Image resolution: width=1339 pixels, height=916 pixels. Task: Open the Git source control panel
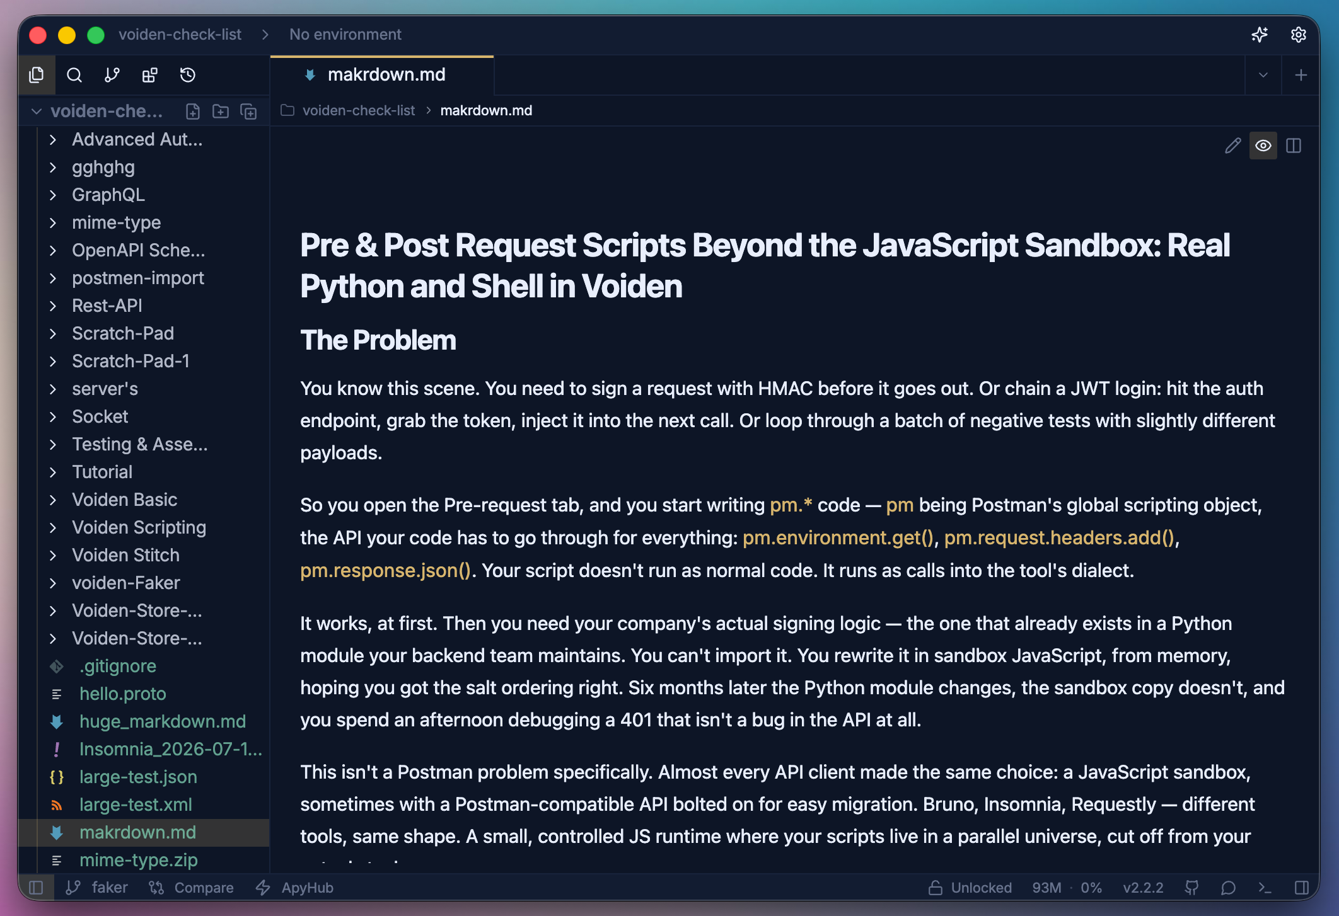112,75
